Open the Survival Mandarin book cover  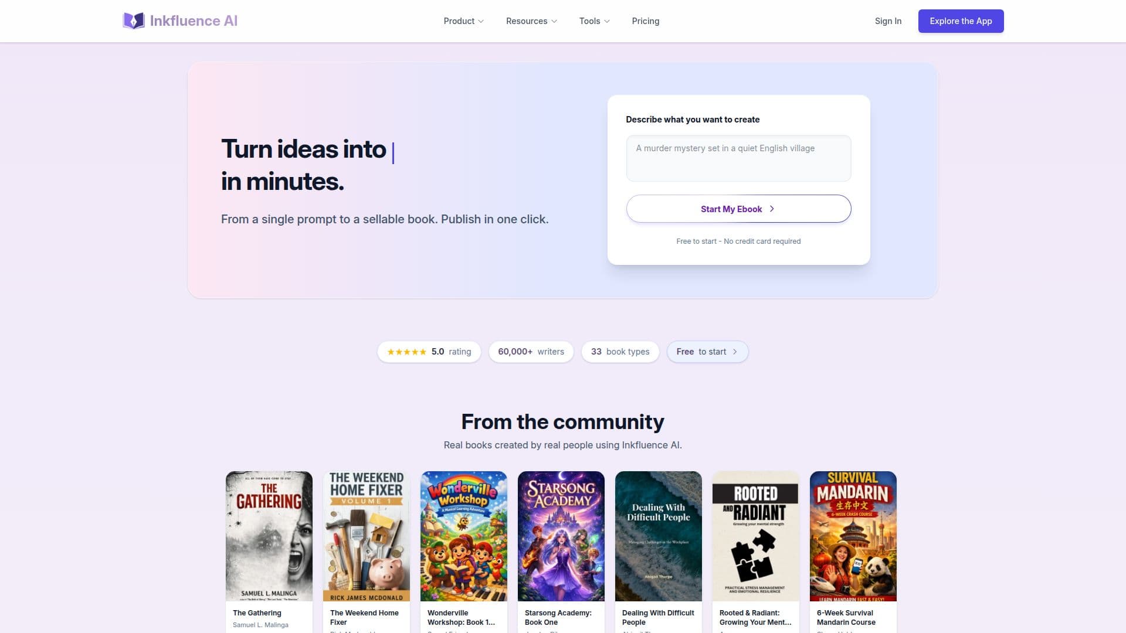tap(853, 536)
